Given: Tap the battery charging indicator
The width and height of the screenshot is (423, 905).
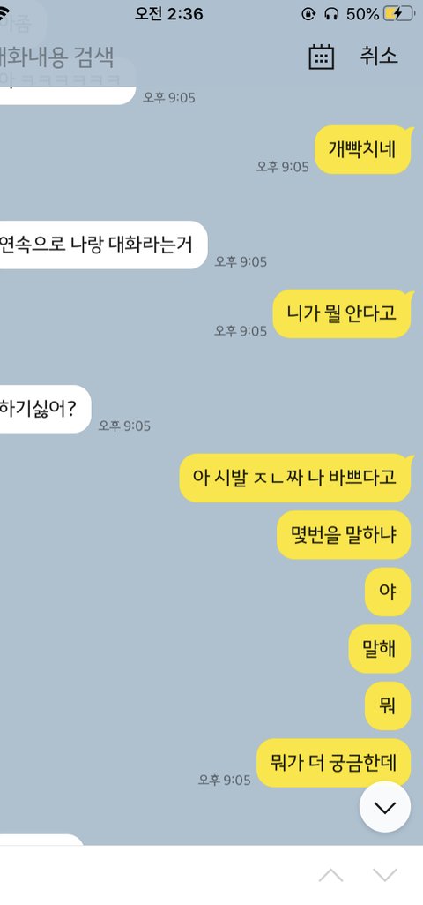Looking at the screenshot, I should (x=399, y=14).
